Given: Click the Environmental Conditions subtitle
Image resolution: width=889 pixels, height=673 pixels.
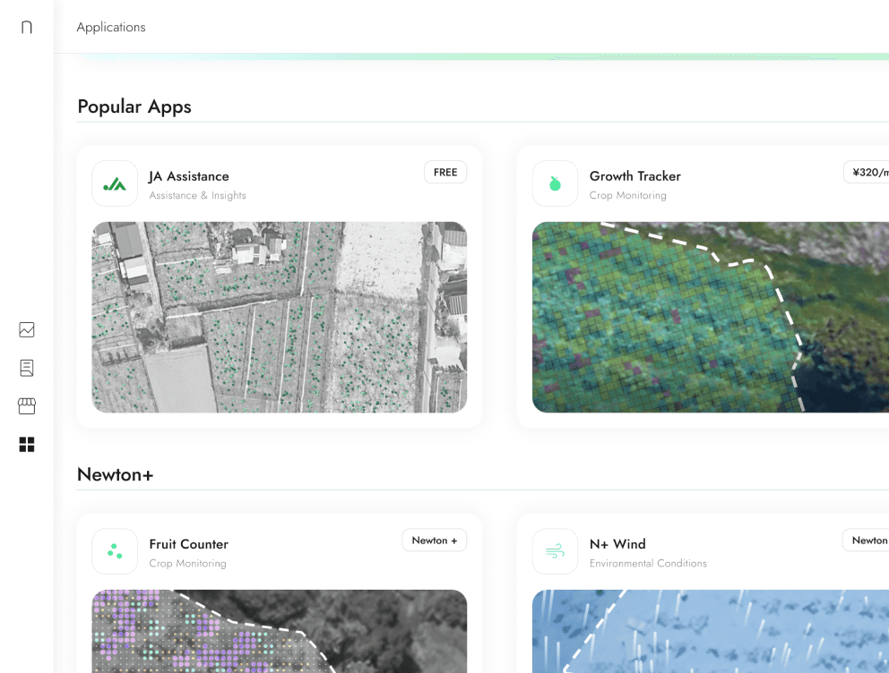Looking at the screenshot, I should pyautogui.click(x=648, y=563).
